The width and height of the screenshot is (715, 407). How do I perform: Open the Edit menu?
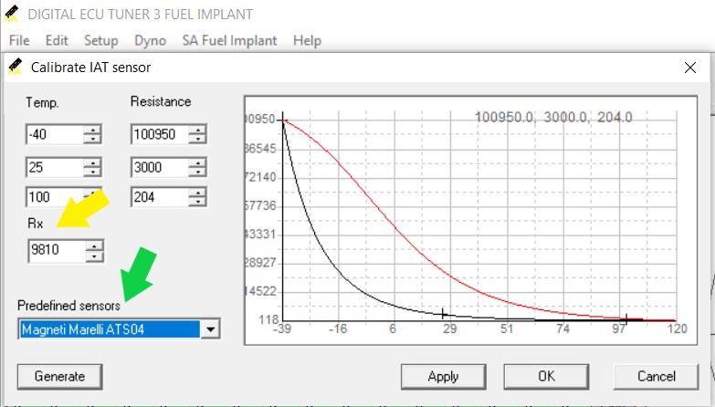[x=57, y=40]
